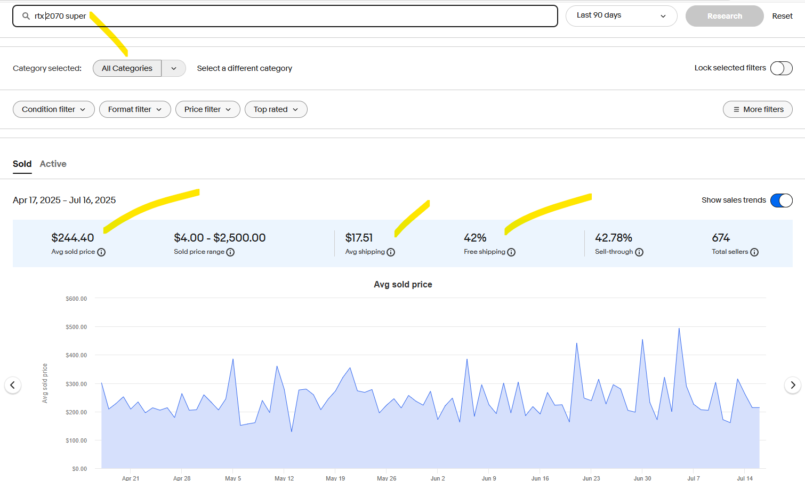Open Condition filter dropdown

click(x=54, y=109)
